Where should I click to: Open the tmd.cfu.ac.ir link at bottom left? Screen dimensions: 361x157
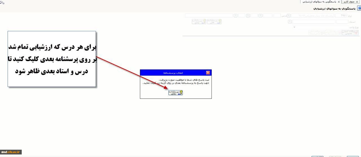(11, 152)
